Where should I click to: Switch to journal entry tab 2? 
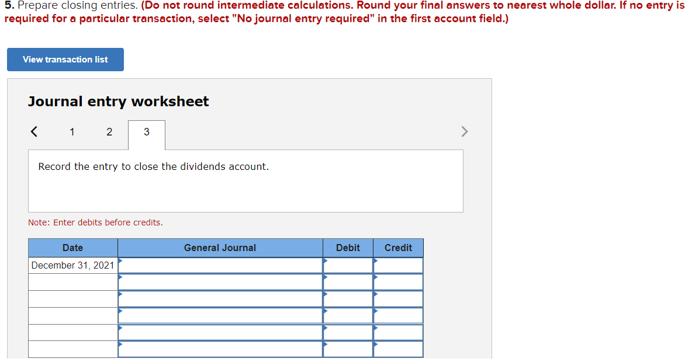[109, 132]
